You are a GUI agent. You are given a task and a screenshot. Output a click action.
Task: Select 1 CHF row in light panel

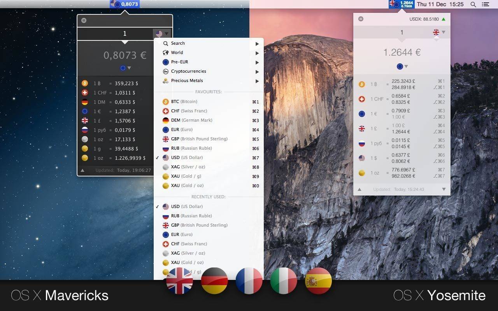[x=402, y=99]
